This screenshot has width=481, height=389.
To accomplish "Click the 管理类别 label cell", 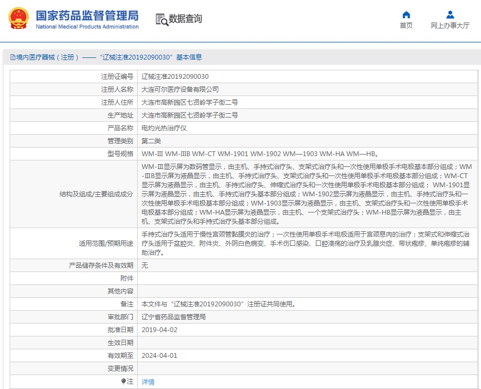I will pos(73,141).
